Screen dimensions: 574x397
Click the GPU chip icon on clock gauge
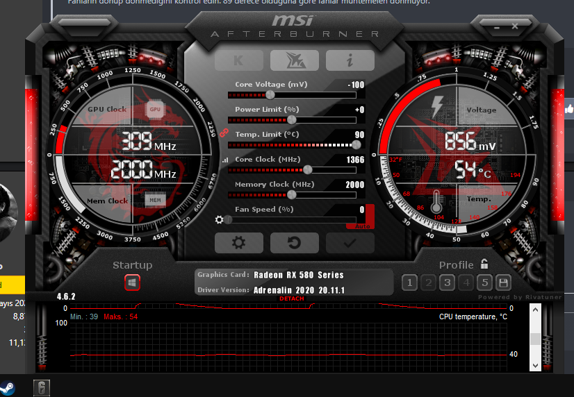(x=155, y=109)
